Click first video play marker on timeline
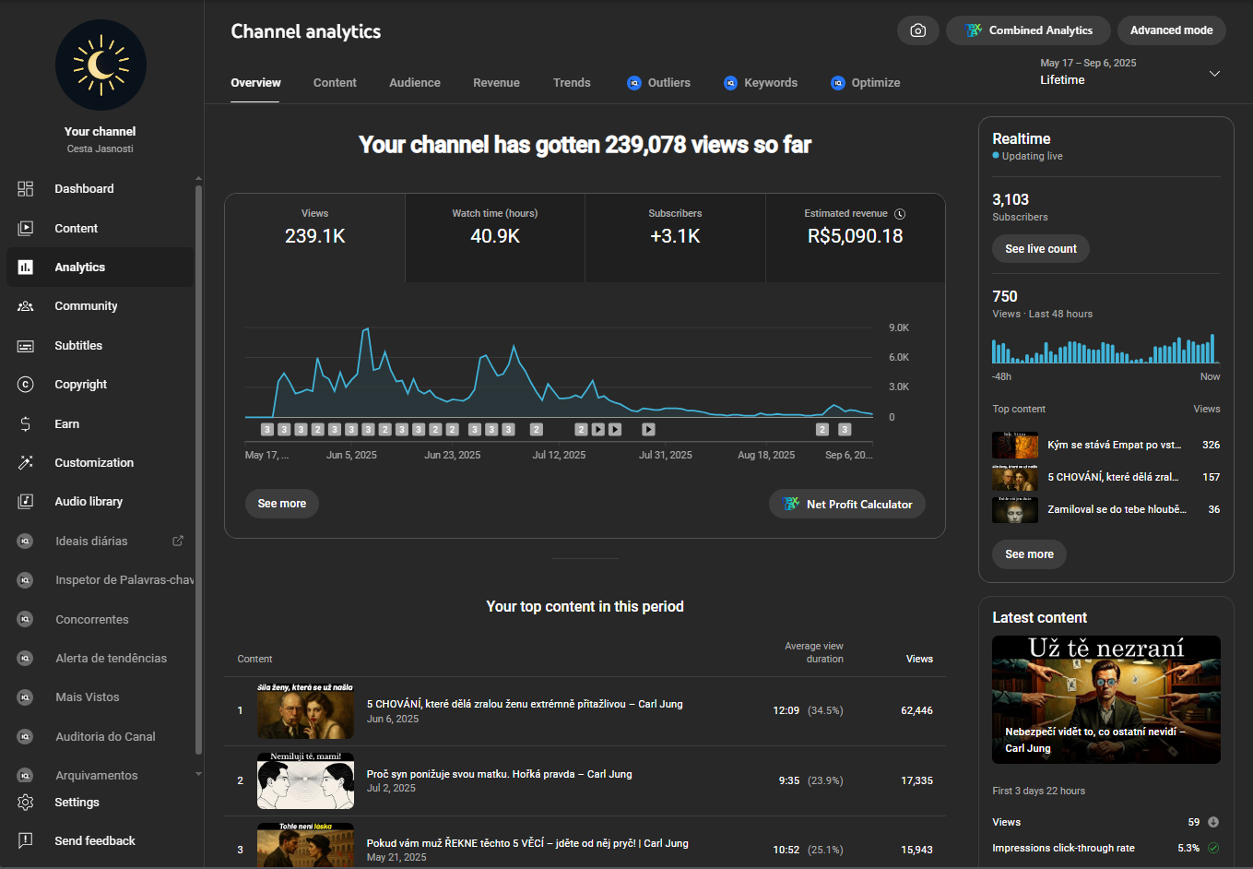This screenshot has height=869, width=1253. click(x=598, y=430)
